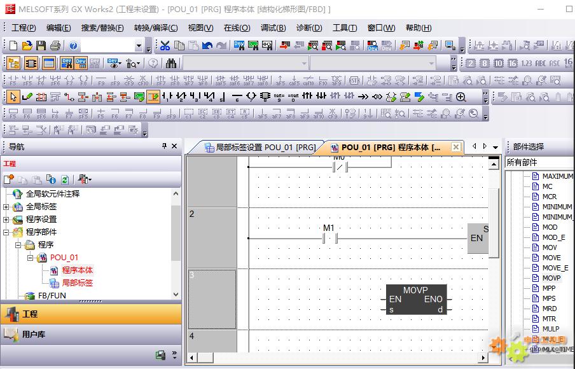Print using the printer toolbar icon
The image size is (575, 369).
coord(55,45)
